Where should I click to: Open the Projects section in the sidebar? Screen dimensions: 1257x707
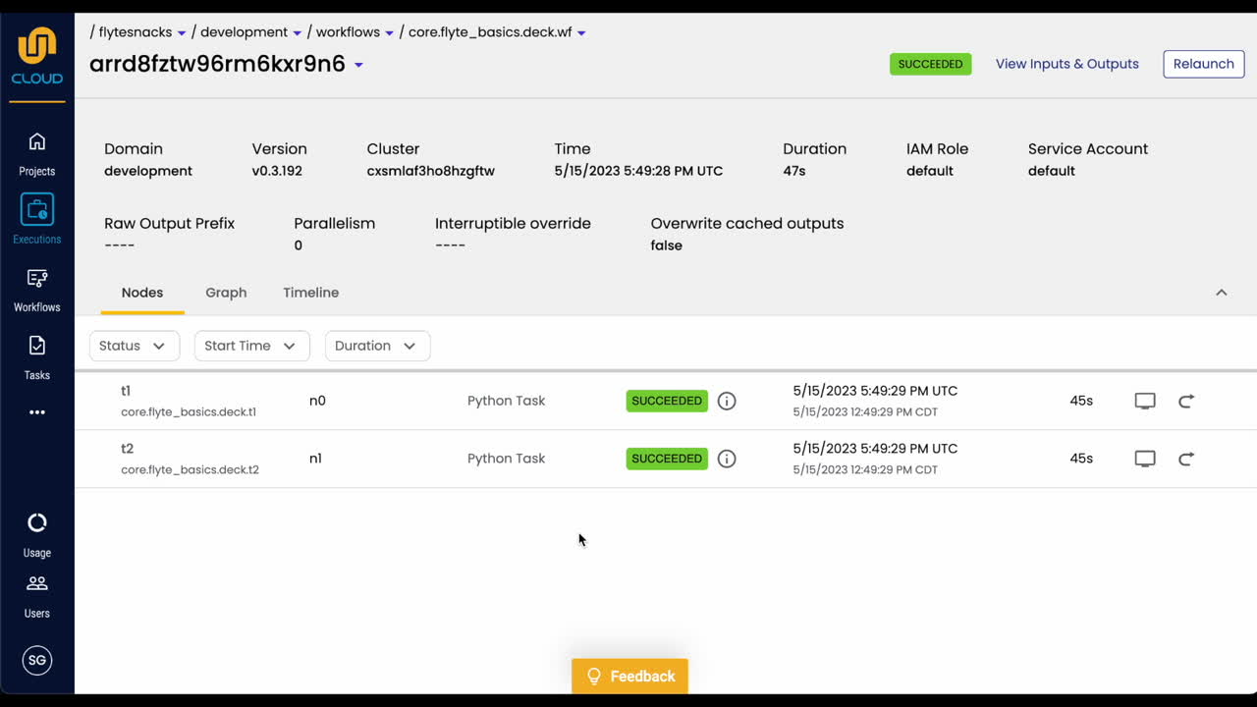click(36, 147)
